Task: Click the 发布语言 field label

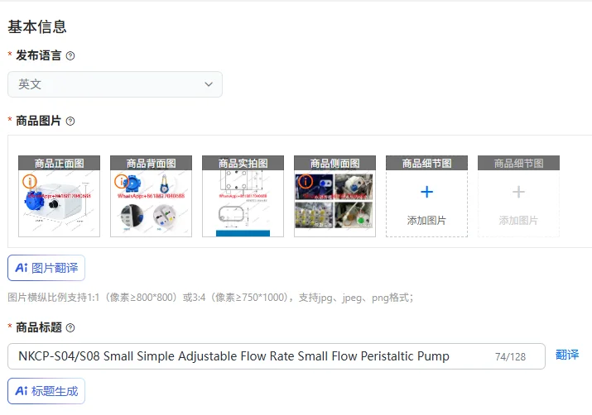Action: click(39, 55)
